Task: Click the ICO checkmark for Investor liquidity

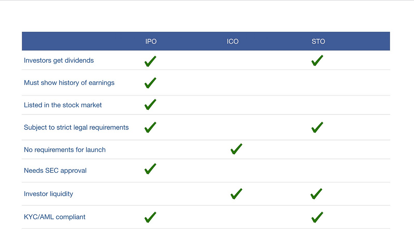Action: pyautogui.click(x=236, y=194)
